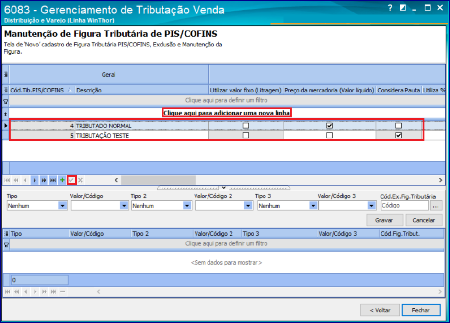The width and height of the screenshot is (450, 323).
Task: Click upper grid scroll left arrow
Action: [116, 180]
